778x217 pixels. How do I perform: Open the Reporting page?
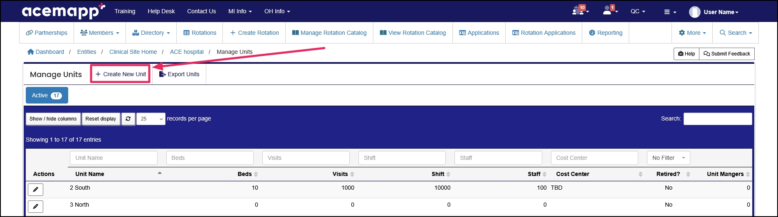pos(606,33)
